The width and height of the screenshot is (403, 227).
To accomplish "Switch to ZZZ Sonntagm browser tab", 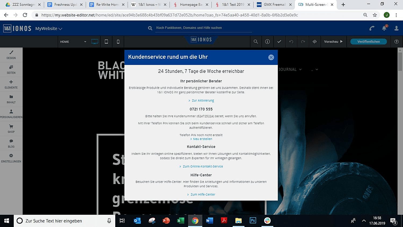I will coord(23,5).
